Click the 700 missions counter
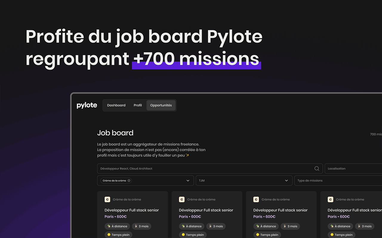The width and height of the screenshot is (382, 238). point(375,134)
